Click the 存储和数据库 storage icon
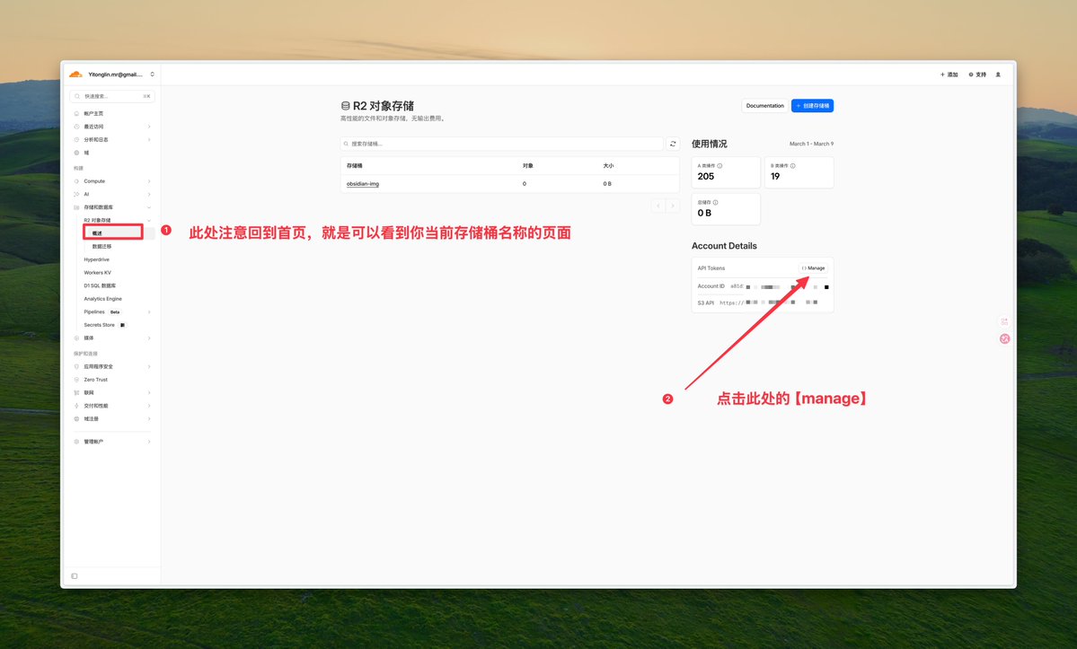This screenshot has width=1077, height=649. [76, 207]
